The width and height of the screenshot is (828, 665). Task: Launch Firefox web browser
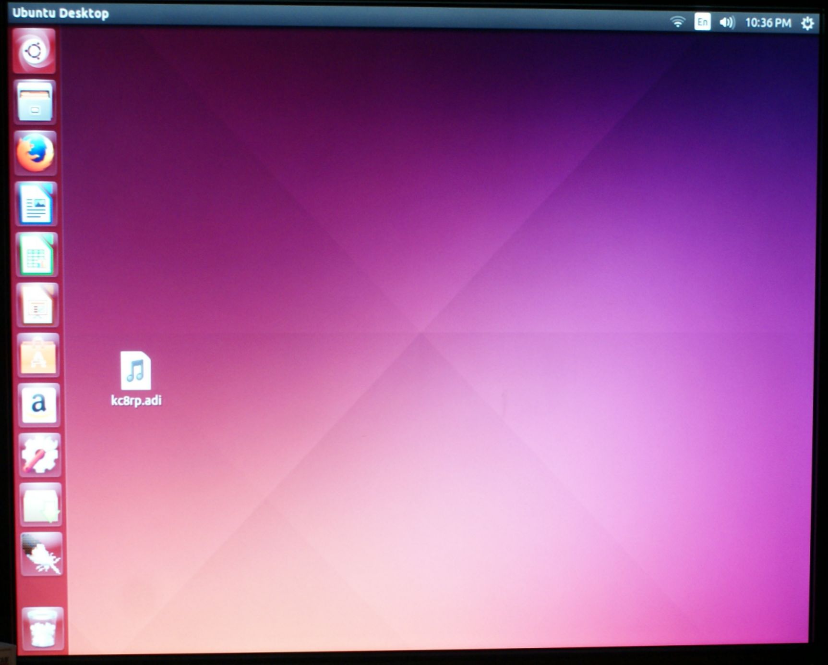(x=36, y=153)
